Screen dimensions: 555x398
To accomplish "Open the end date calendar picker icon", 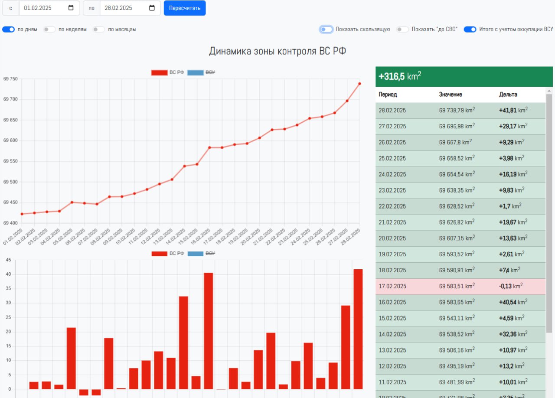I will pyautogui.click(x=152, y=8).
